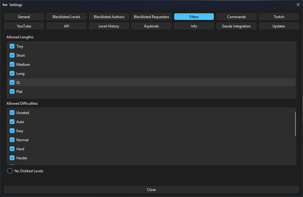The image size is (303, 197).
Task: Toggle the Auto difficulty checkbox
Action: tap(12, 122)
